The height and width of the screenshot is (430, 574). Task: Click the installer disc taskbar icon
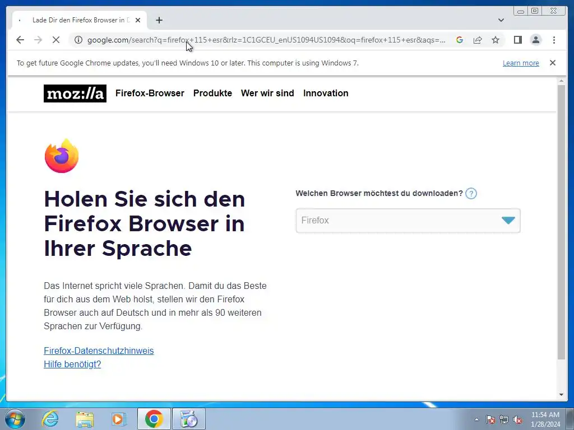pos(189,419)
